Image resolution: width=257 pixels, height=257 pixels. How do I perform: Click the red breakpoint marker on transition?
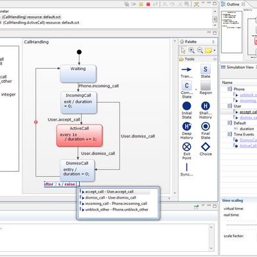36,122
